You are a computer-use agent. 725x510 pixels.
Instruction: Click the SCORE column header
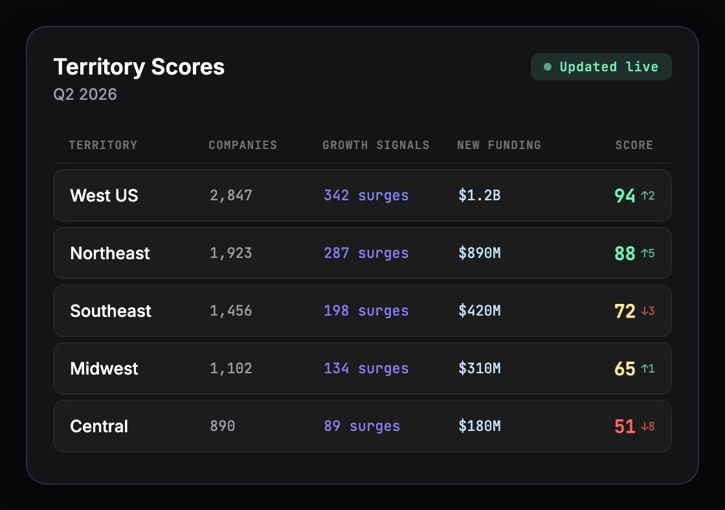pyautogui.click(x=634, y=145)
